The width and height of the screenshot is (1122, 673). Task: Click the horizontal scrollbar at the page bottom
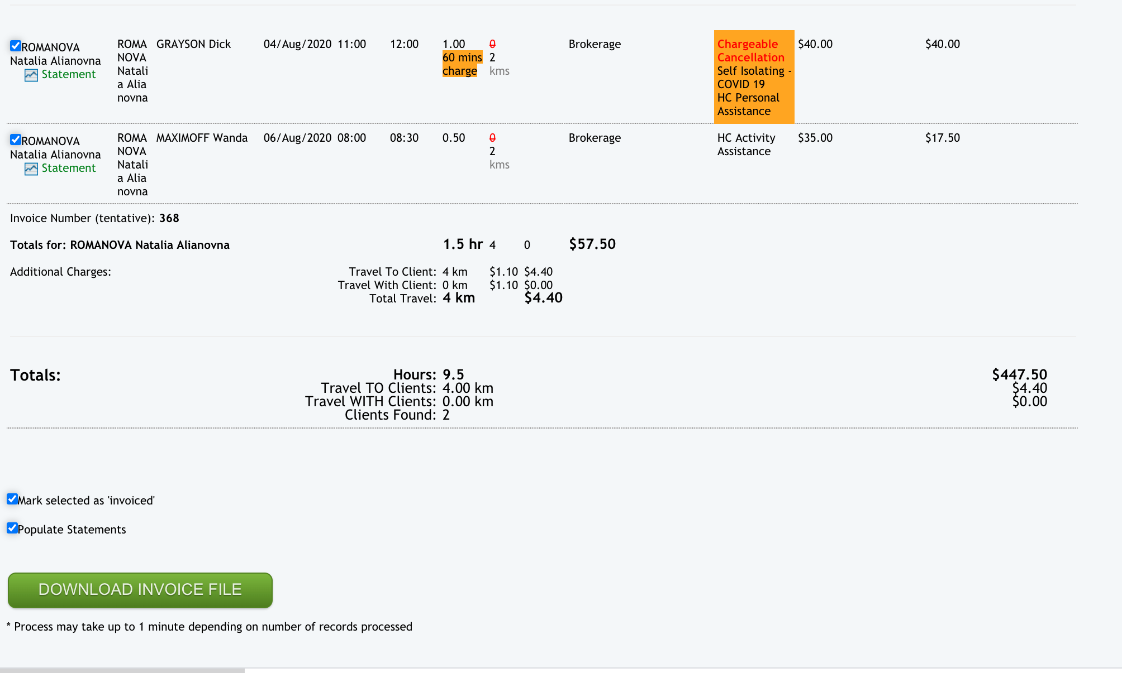[x=122, y=670]
